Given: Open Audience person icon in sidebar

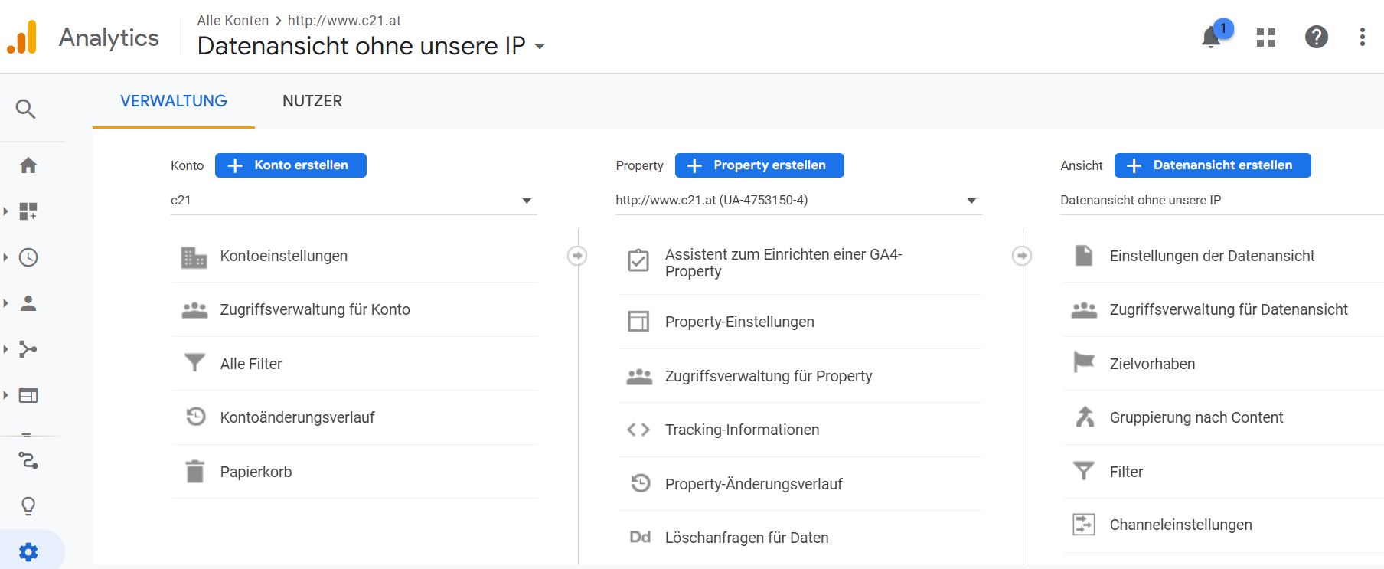Looking at the screenshot, I should (28, 303).
